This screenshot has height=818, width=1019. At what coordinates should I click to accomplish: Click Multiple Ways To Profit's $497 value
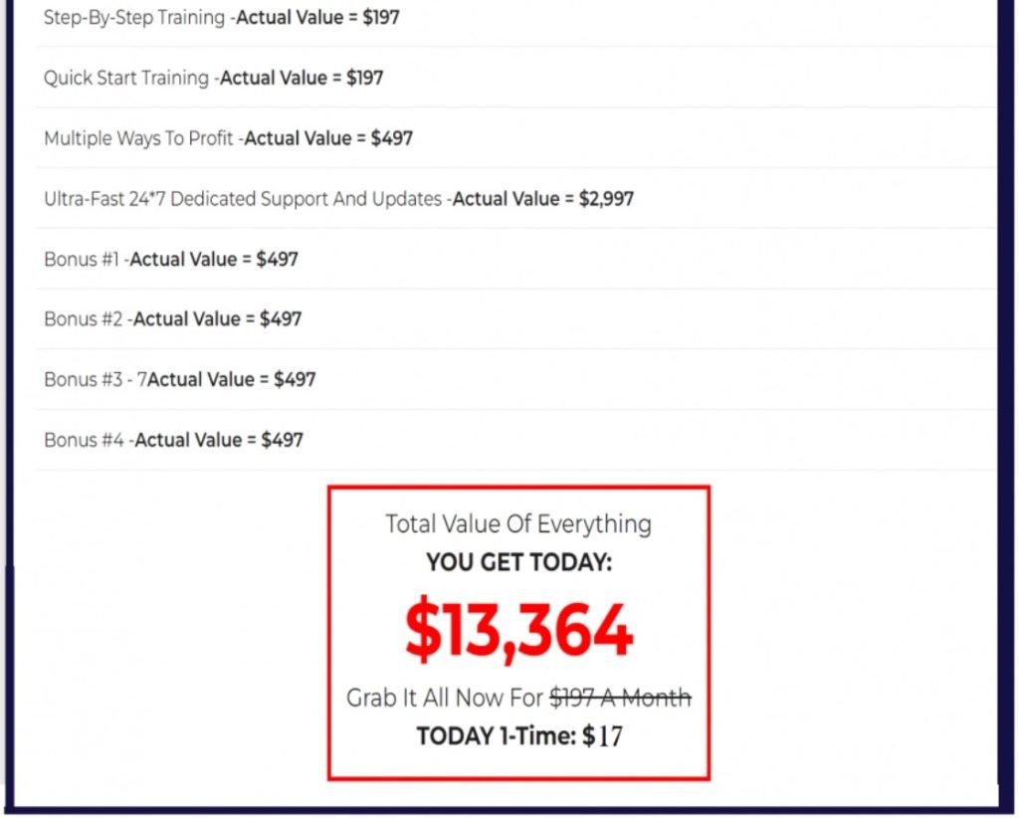(391, 138)
